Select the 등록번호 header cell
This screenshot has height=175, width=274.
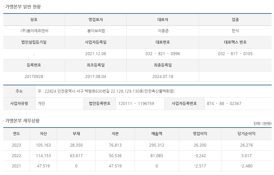click(x=34, y=65)
